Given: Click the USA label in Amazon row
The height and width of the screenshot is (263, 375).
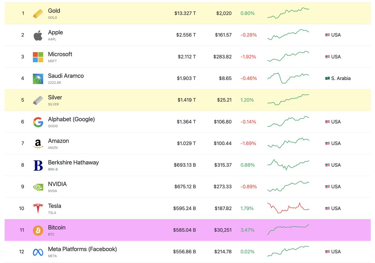Looking at the screenshot, I should coord(336,143).
